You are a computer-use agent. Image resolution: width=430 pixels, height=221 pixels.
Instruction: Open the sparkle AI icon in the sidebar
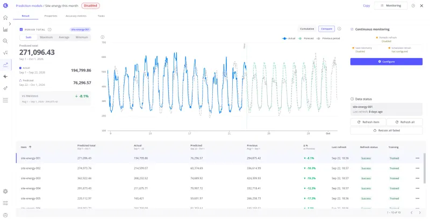[5, 89]
